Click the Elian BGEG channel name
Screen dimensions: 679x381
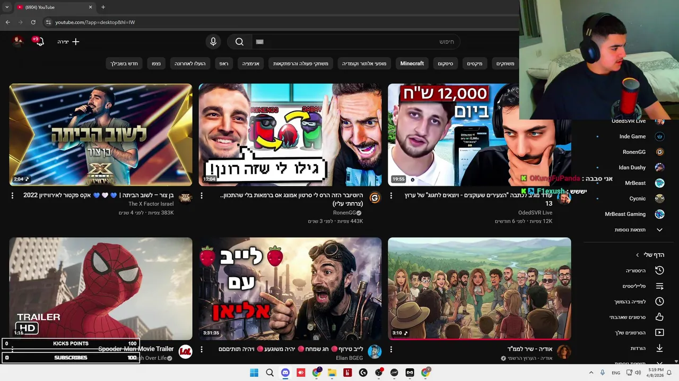click(x=350, y=358)
